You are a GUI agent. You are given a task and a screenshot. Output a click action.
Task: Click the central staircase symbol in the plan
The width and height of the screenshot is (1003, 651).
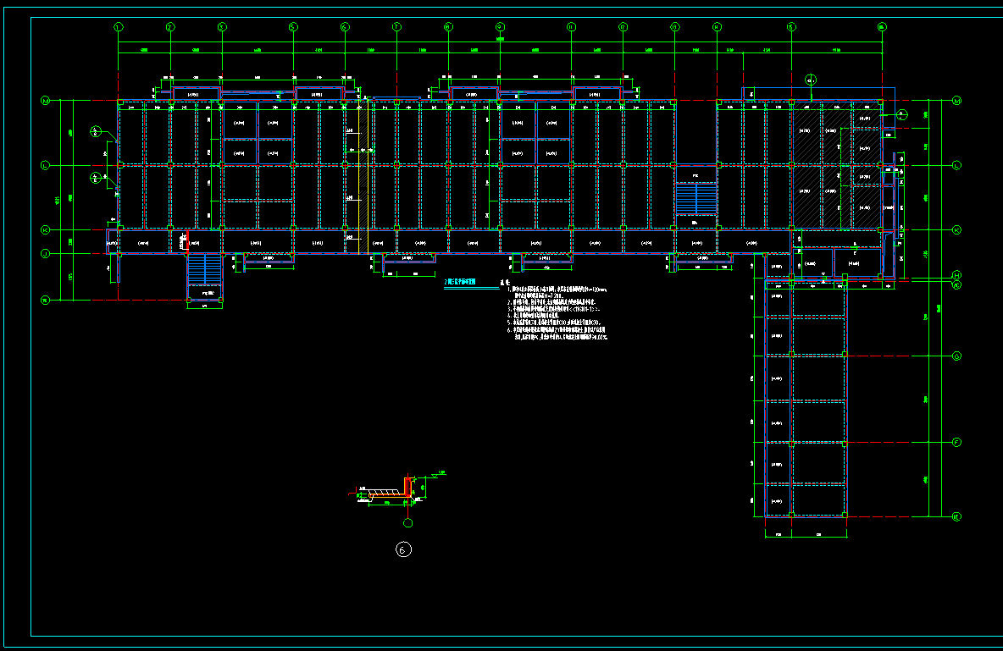coord(695,201)
